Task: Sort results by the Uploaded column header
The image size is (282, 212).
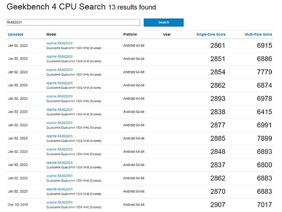Action: click(x=15, y=34)
